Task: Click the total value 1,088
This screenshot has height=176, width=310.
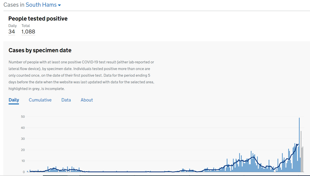Action: coord(28,32)
